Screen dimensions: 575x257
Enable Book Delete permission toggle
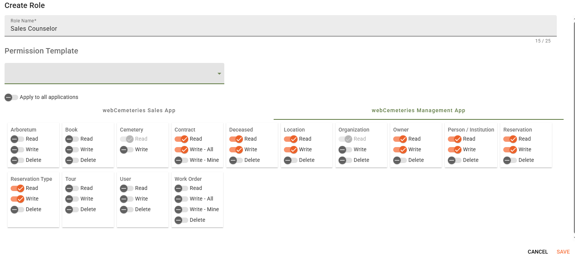[x=72, y=160]
